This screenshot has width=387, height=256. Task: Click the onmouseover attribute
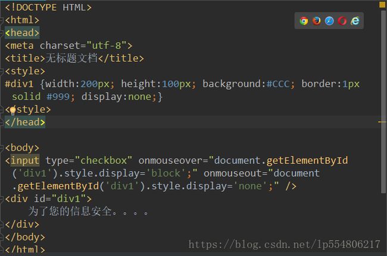pyautogui.click(x=170, y=160)
